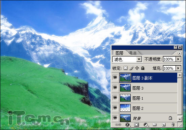Select the 图层 2 layer thumbnail
Viewport: 186px width, 130px height.
[125, 108]
